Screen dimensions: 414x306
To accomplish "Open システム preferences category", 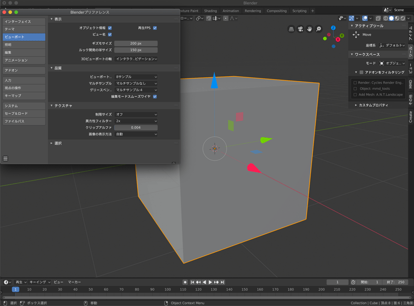I will pos(24,106).
